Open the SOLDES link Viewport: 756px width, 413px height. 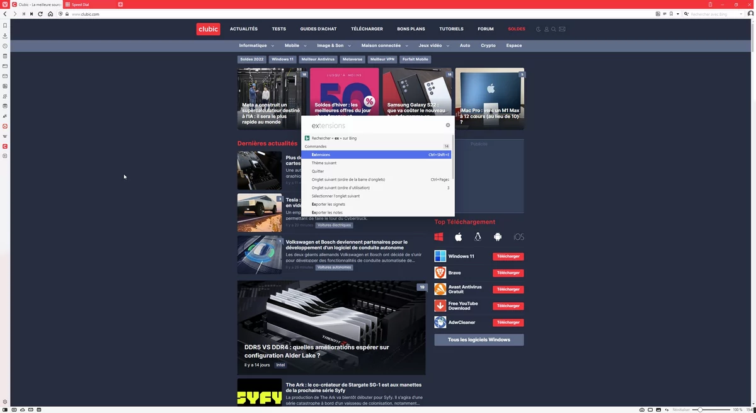tap(517, 29)
